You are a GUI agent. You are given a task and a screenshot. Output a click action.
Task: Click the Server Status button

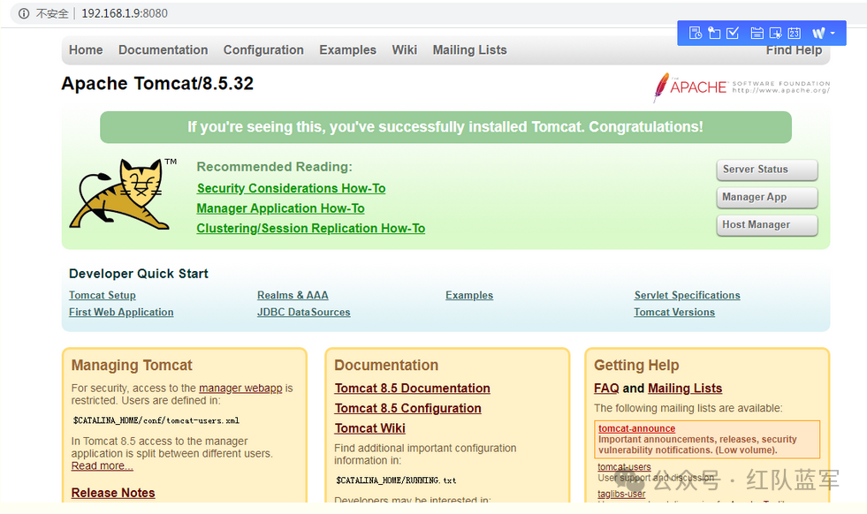(767, 170)
